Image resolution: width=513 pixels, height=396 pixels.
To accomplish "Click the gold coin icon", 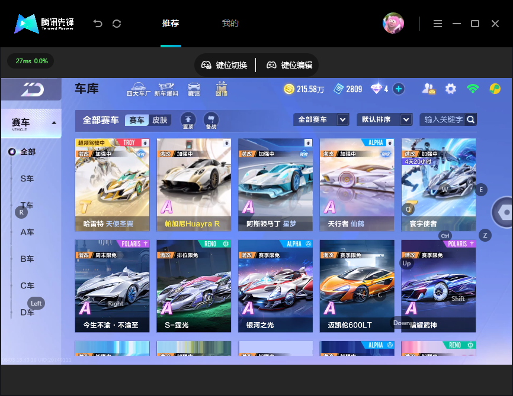I will coord(289,89).
